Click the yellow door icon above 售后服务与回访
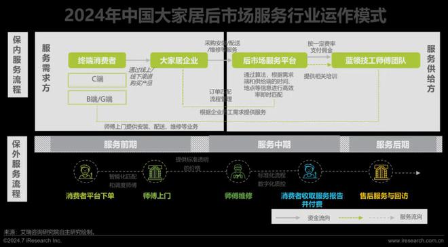This screenshot has width=448, height=247. pyautogui.click(x=381, y=172)
